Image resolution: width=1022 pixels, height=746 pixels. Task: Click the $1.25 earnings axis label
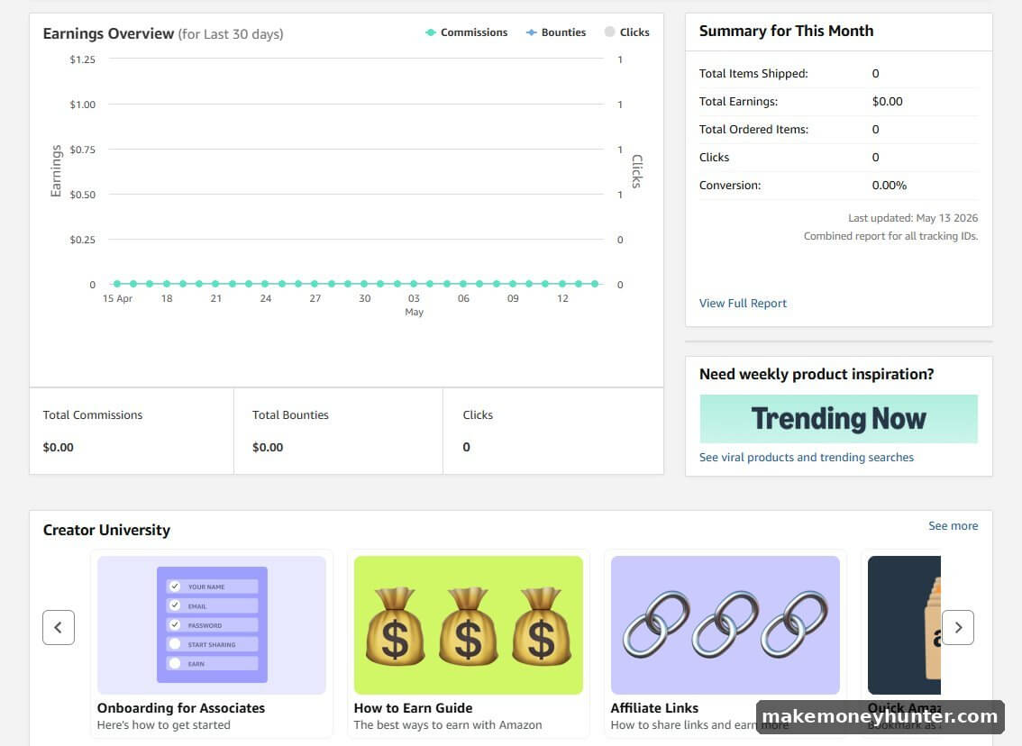83,59
